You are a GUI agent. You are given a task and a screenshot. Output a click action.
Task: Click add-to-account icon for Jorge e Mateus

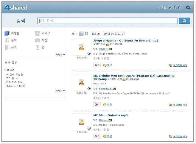(170, 65)
